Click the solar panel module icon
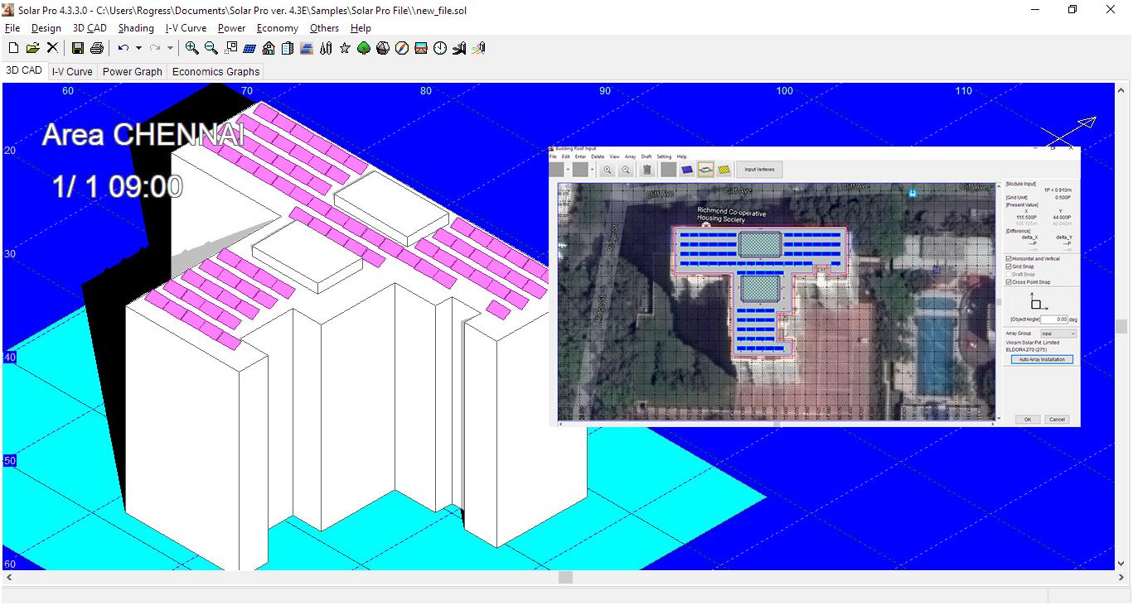Viewport: 1133px width, 605px height. [249, 48]
